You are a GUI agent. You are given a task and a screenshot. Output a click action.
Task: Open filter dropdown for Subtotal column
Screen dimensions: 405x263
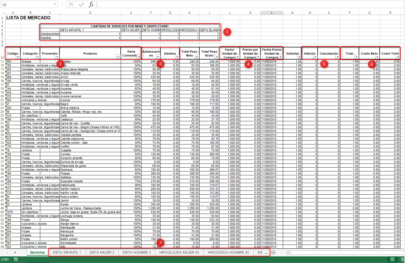[x=299, y=57]
